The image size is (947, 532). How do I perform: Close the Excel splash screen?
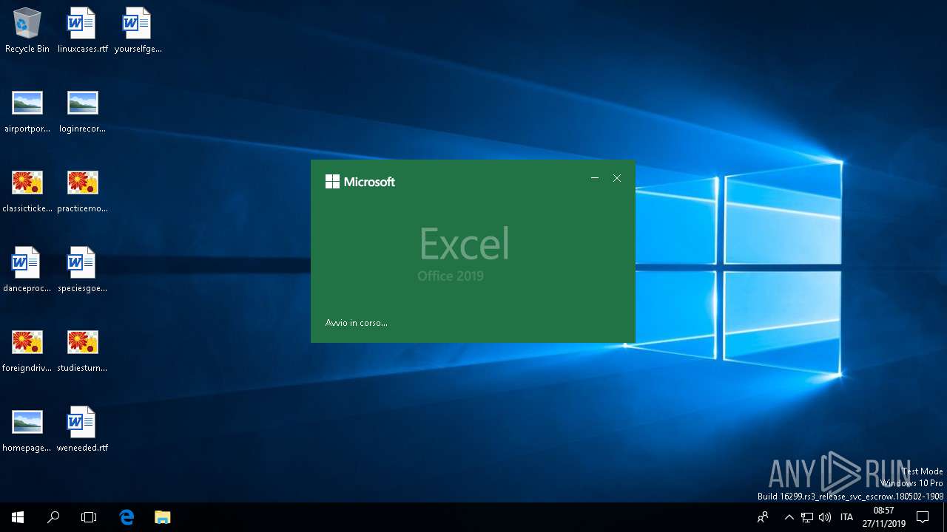617,178
